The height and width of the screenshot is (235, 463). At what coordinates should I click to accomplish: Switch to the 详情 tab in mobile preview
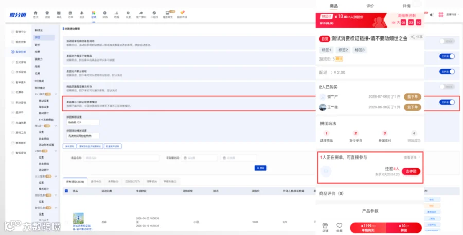pos(406,6)
